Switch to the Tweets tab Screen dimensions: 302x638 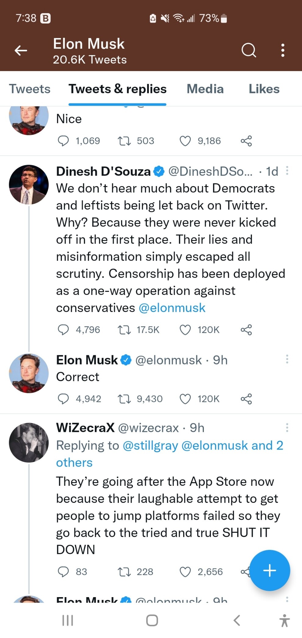30,89
